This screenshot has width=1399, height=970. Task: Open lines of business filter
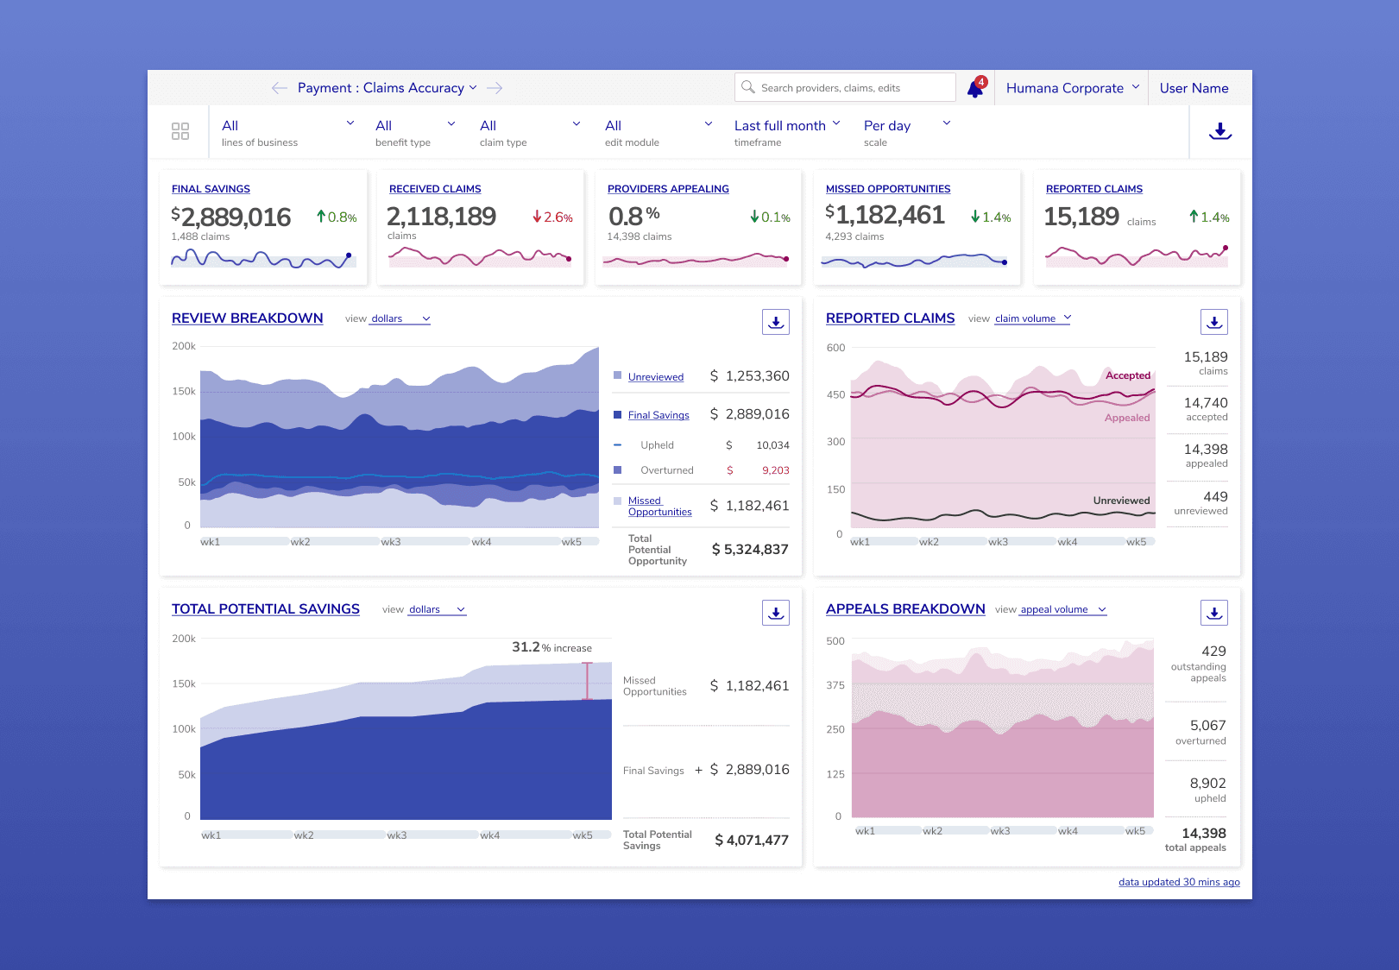click(287, 132)
